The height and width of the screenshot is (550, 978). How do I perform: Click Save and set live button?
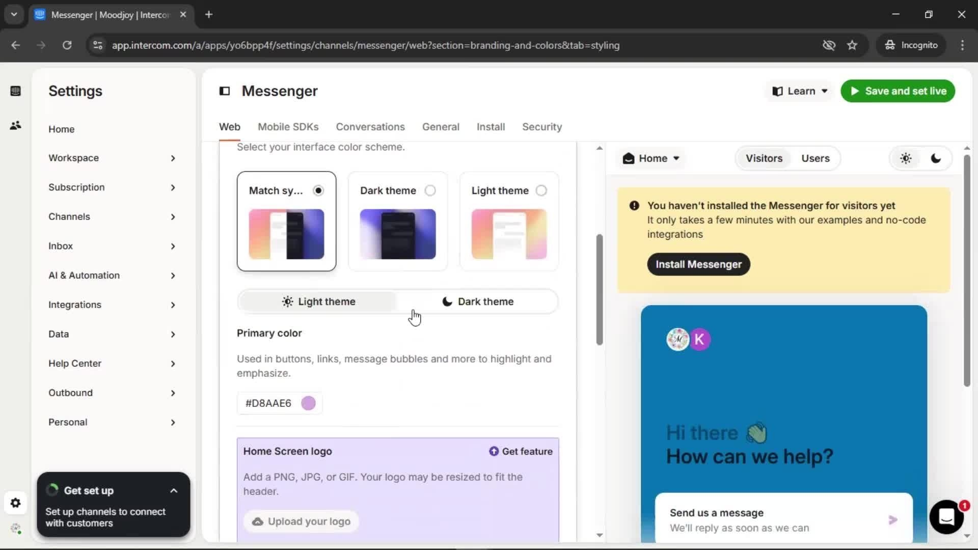click(x=898, y=91)
